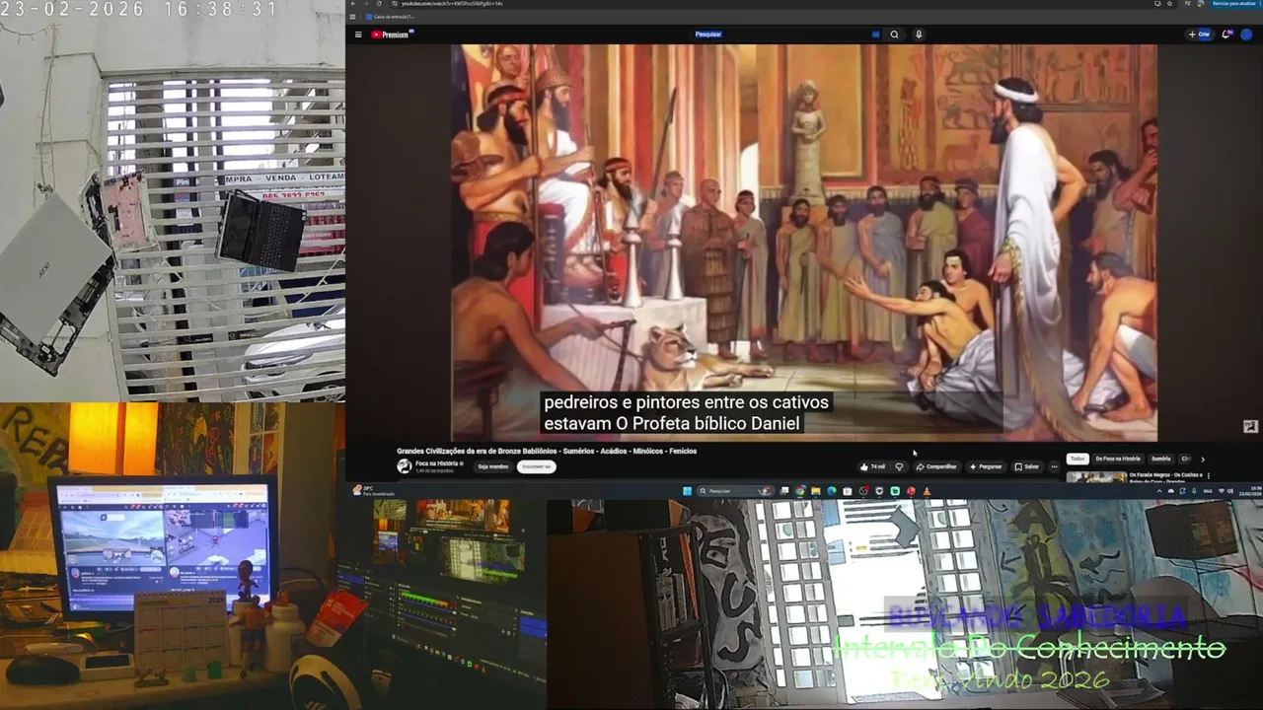The height and width of the screenshot is (710, 1263).
Task: Open the taskbar weather widget
Action: pyautogui.click(x=375, y=491)
